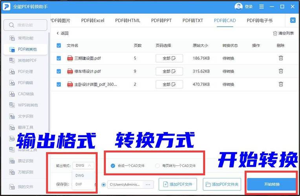300x196 pixels.
Task: Switch to the PDF转Excel tab
Action: click(93, 20)
